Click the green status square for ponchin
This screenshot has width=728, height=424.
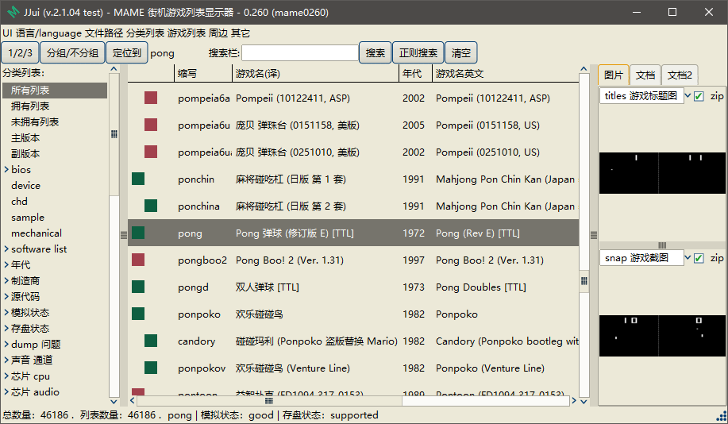point(138,179)
